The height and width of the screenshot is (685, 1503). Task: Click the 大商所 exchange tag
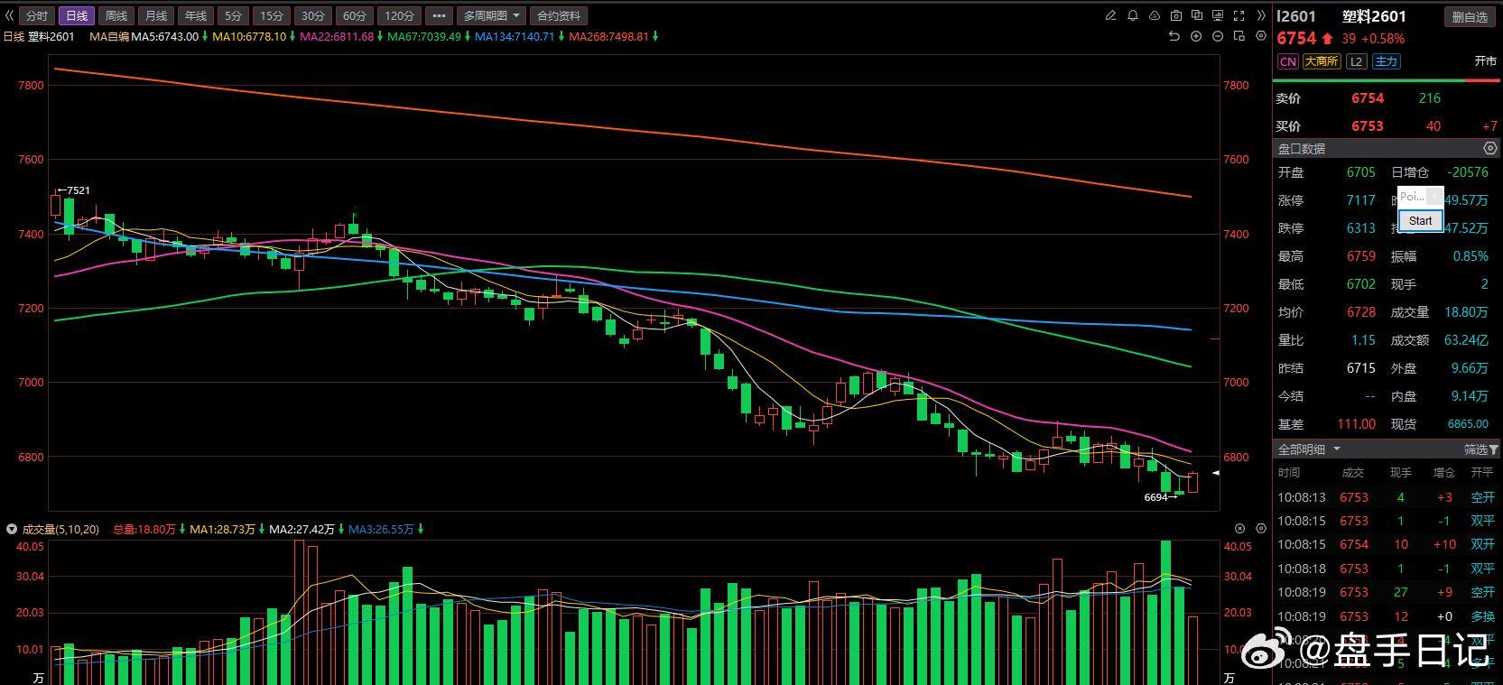[x=1322, y=61]
